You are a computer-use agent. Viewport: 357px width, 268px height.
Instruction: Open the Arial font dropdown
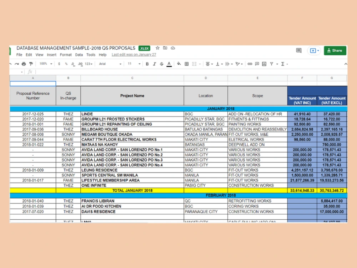tap(110, 64)
